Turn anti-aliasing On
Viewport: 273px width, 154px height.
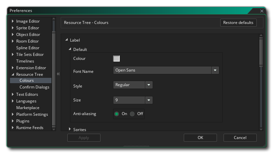pos(117,114)
